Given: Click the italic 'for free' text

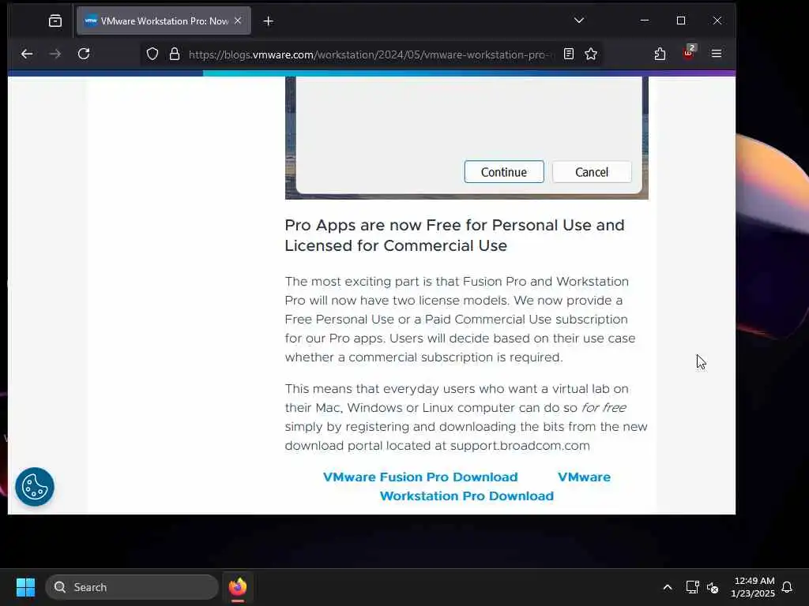Looking at the screenshot, I should coord(604,408).
